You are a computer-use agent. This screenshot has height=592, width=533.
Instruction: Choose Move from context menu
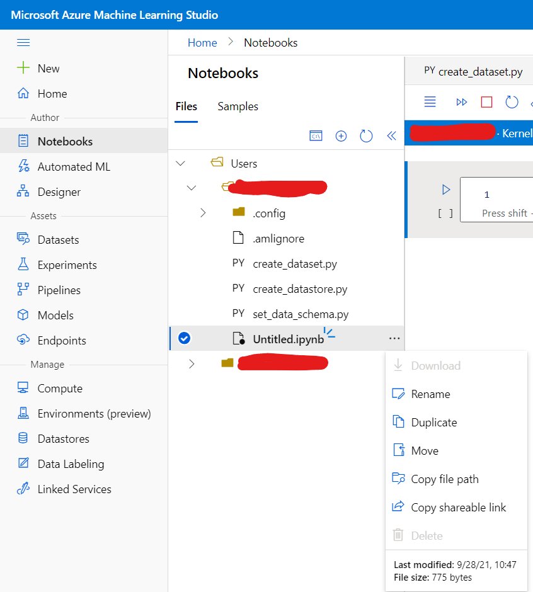pyautogui.click(x=456, y=450)
